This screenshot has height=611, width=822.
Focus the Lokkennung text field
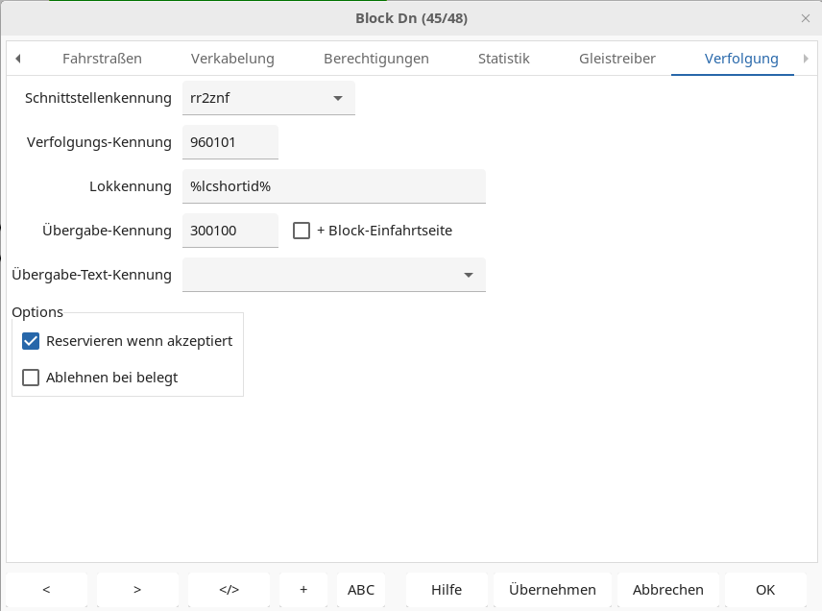coord(333,186)
